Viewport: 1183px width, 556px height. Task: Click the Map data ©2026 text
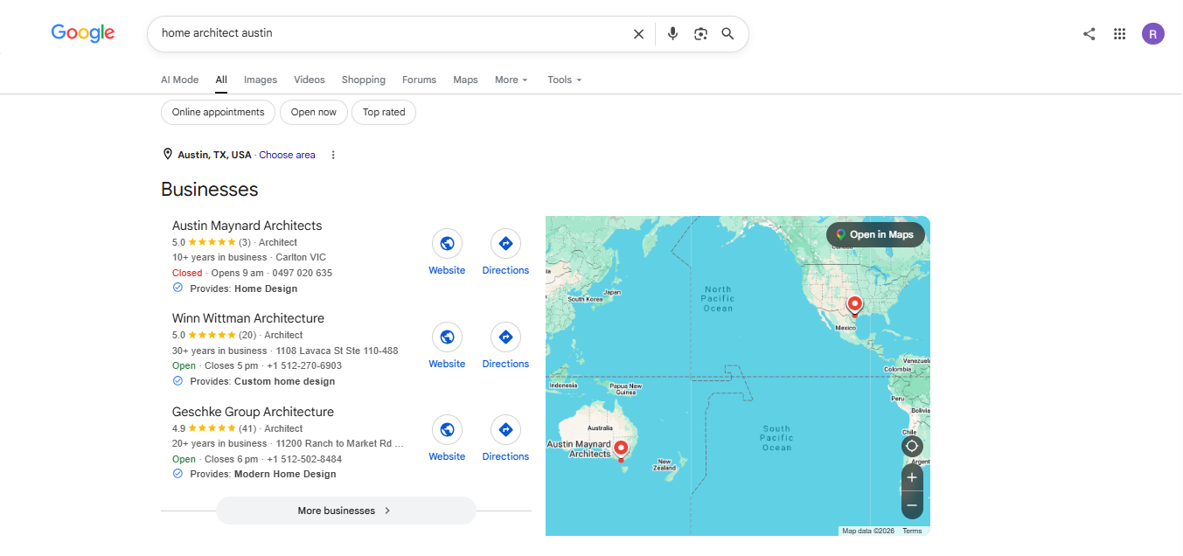(x=869, y=531)
